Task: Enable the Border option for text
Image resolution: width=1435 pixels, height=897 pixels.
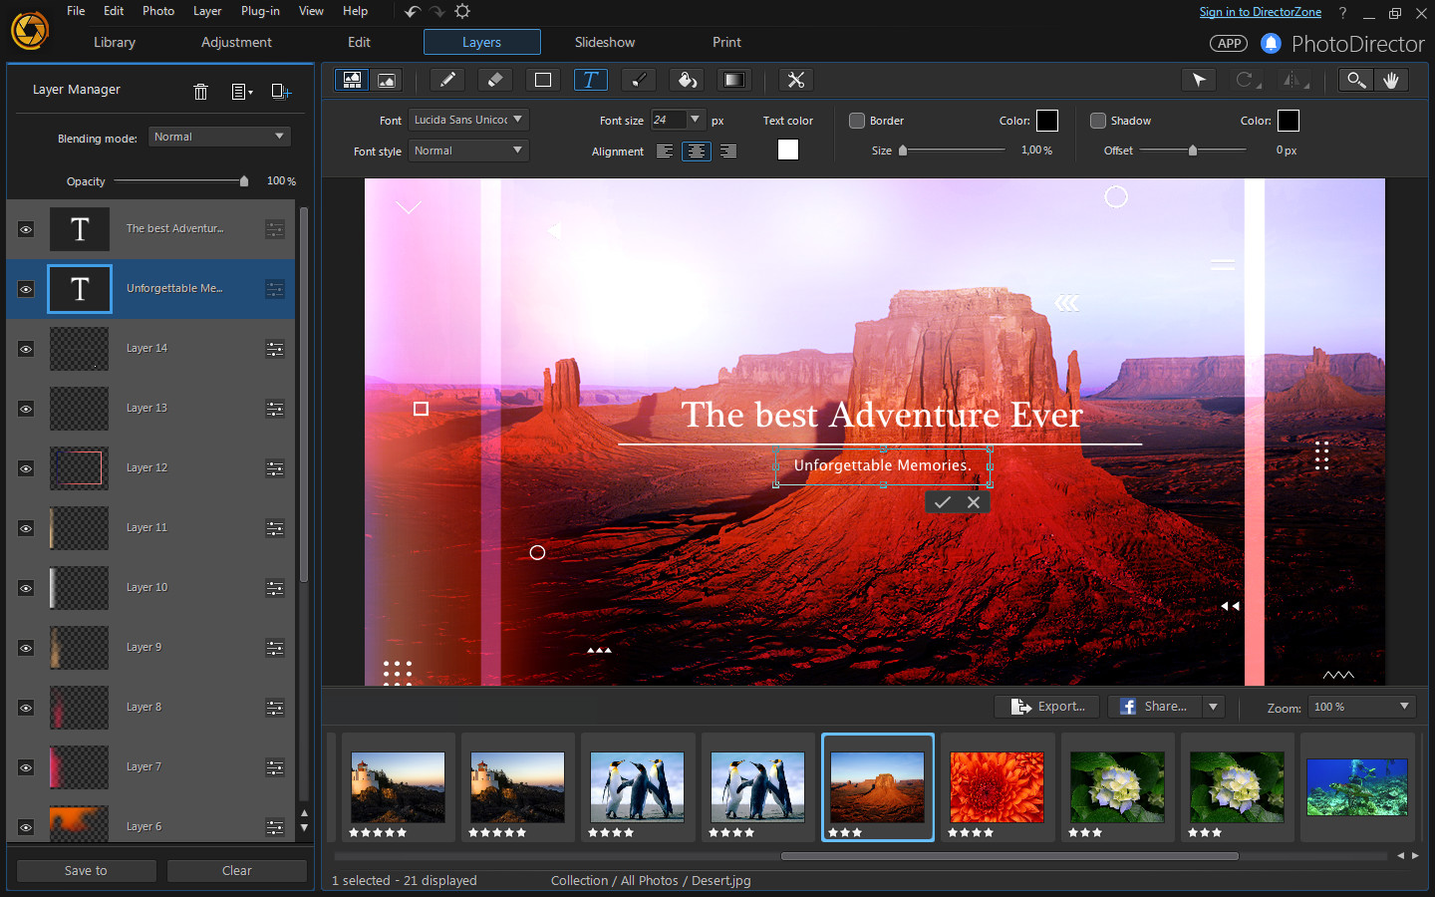Action: [856, 121]
